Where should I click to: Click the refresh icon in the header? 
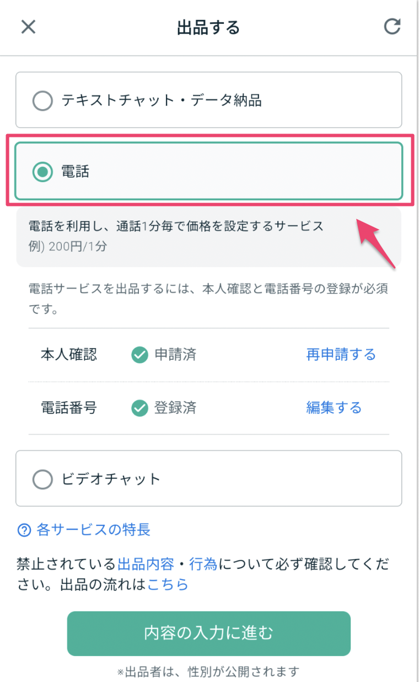pyautogui.click(x=393, y=26)
